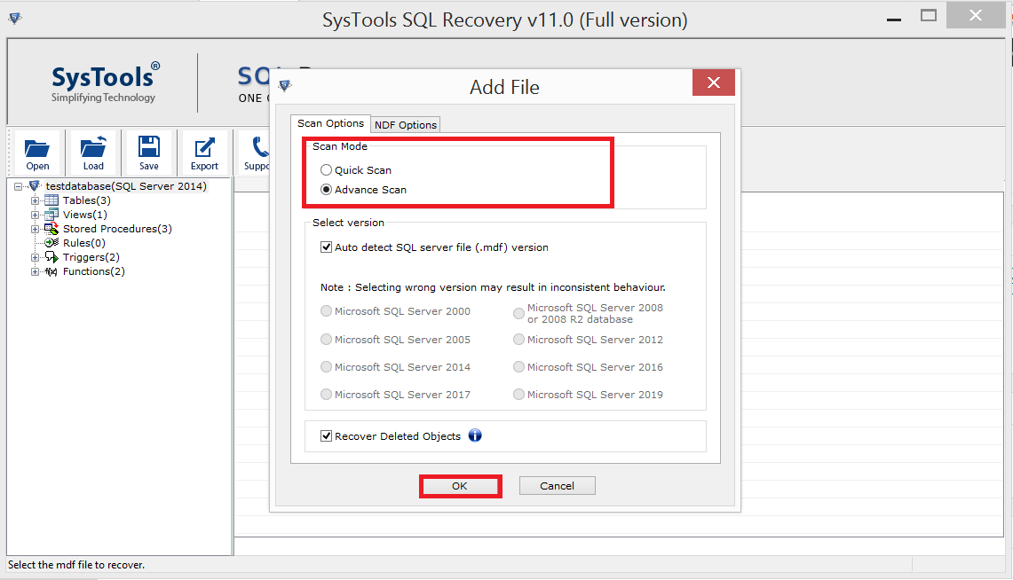This screenshot has height=580, width=1013.
Task: Click the Tables table icon in tree
Action: (x=51, y=200)
